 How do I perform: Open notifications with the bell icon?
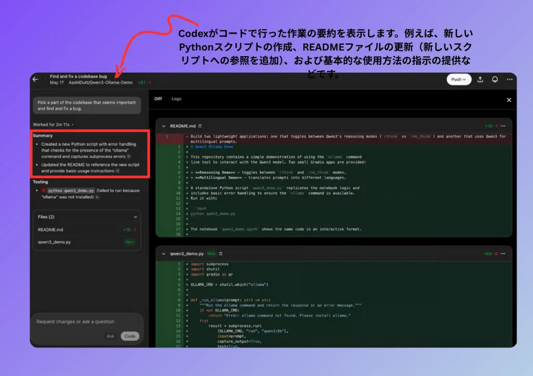[495, 79]
